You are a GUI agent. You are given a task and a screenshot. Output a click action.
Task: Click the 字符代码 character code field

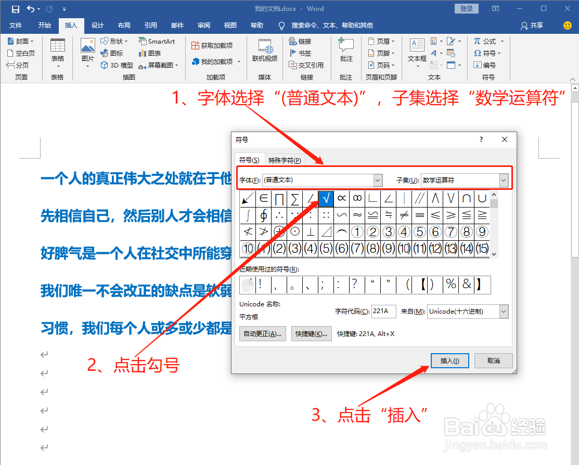pos(384,311)
